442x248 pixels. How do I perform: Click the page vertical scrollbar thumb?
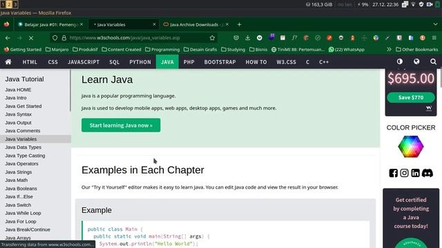[441, 78]
